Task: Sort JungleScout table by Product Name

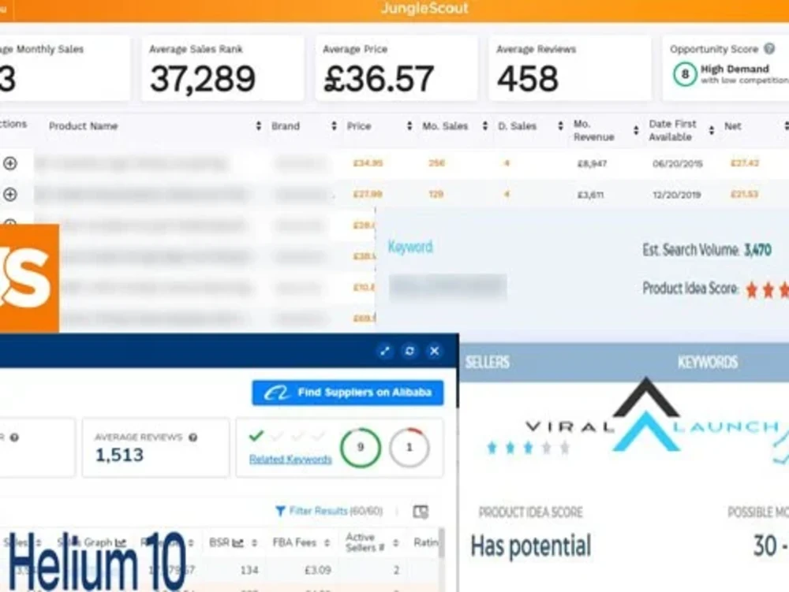Action: tap(258, 126)
